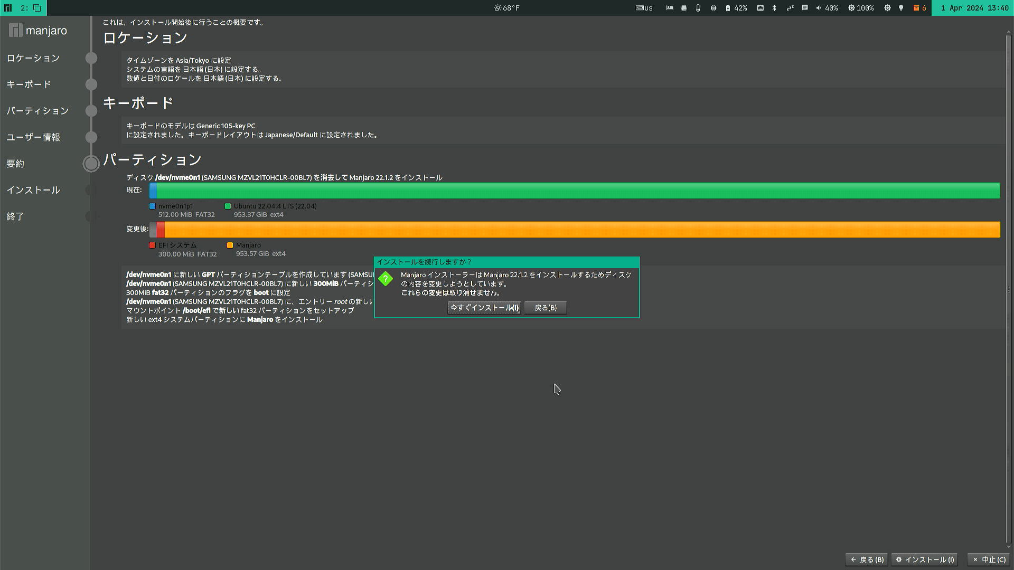The image size is (1014, 570).
Task: Click the memory chip icon in the top bar
Action: click(684, 8)
